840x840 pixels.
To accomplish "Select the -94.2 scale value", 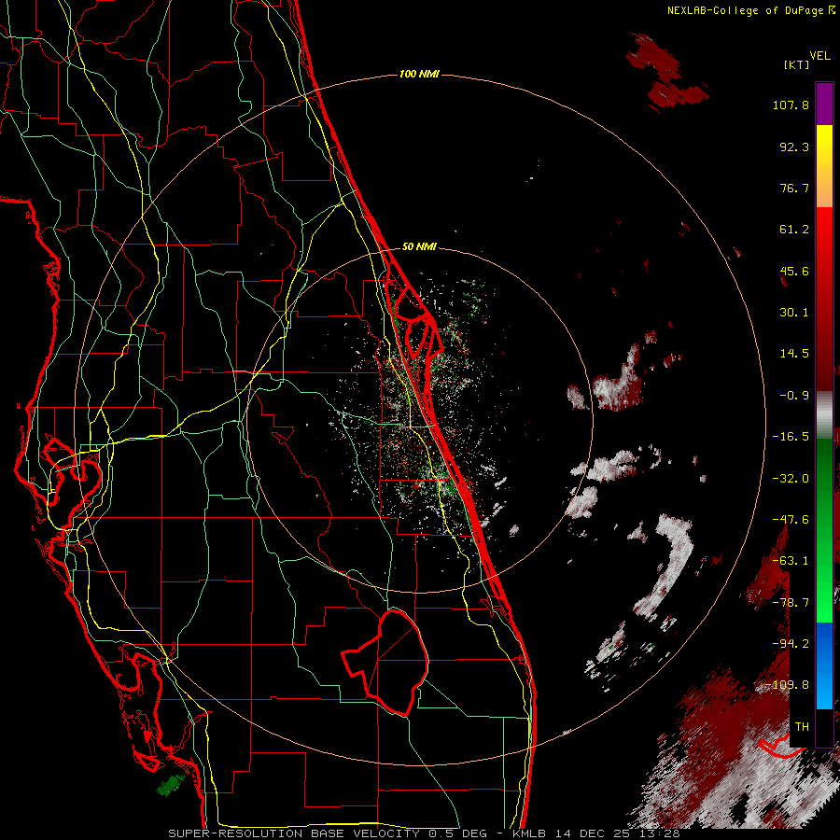I will click(x=791, y=644).
